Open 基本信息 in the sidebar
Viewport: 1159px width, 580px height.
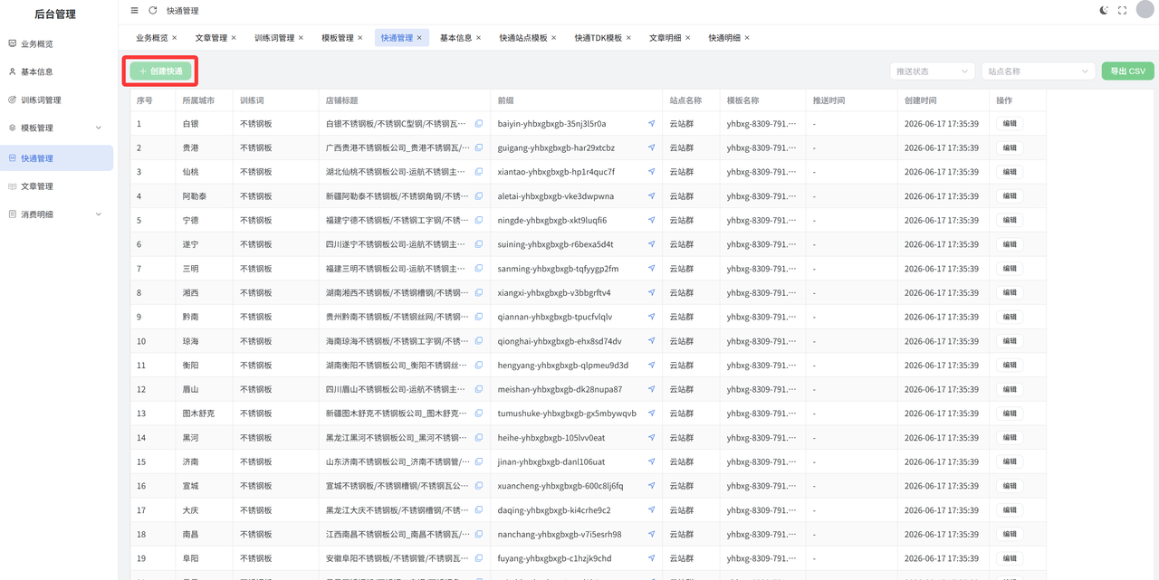(56, 71)
